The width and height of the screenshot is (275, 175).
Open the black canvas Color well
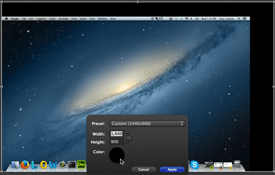[116, 155]
